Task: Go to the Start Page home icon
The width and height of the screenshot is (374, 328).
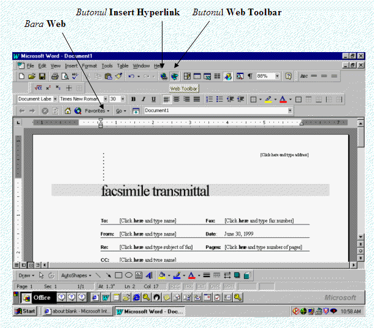Action: [67, 111]
